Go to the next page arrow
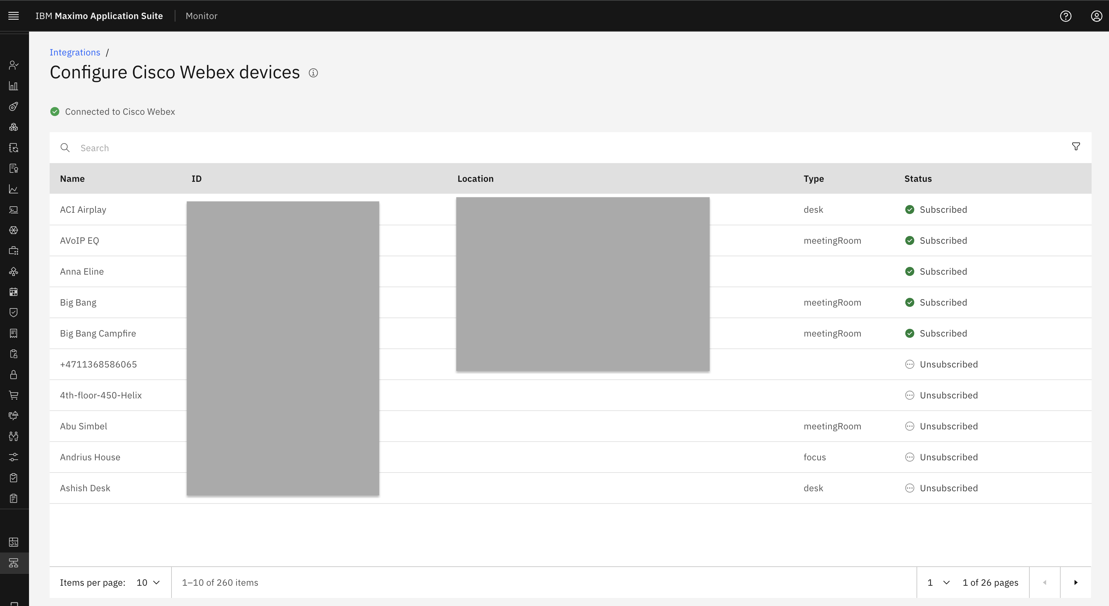Image resolution: width=1109 pixels, height=606 pixels. 1075,582
